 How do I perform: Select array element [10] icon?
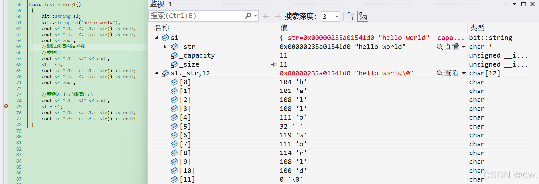click(x=174, y=171)
